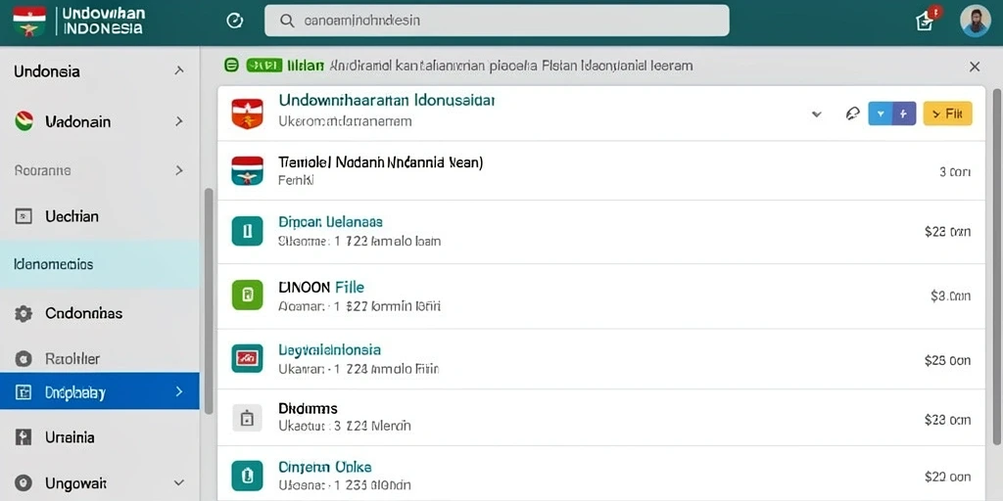Click the Urnainia sidebar icon
The width and height of the screenshot is (1003, 501).
click(24, 437)
